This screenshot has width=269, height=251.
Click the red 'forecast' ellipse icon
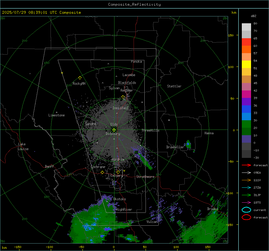[246, 217]
